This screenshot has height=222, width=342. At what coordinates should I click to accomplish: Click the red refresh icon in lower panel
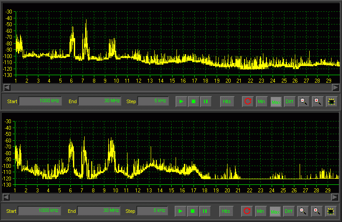[247, 211]
